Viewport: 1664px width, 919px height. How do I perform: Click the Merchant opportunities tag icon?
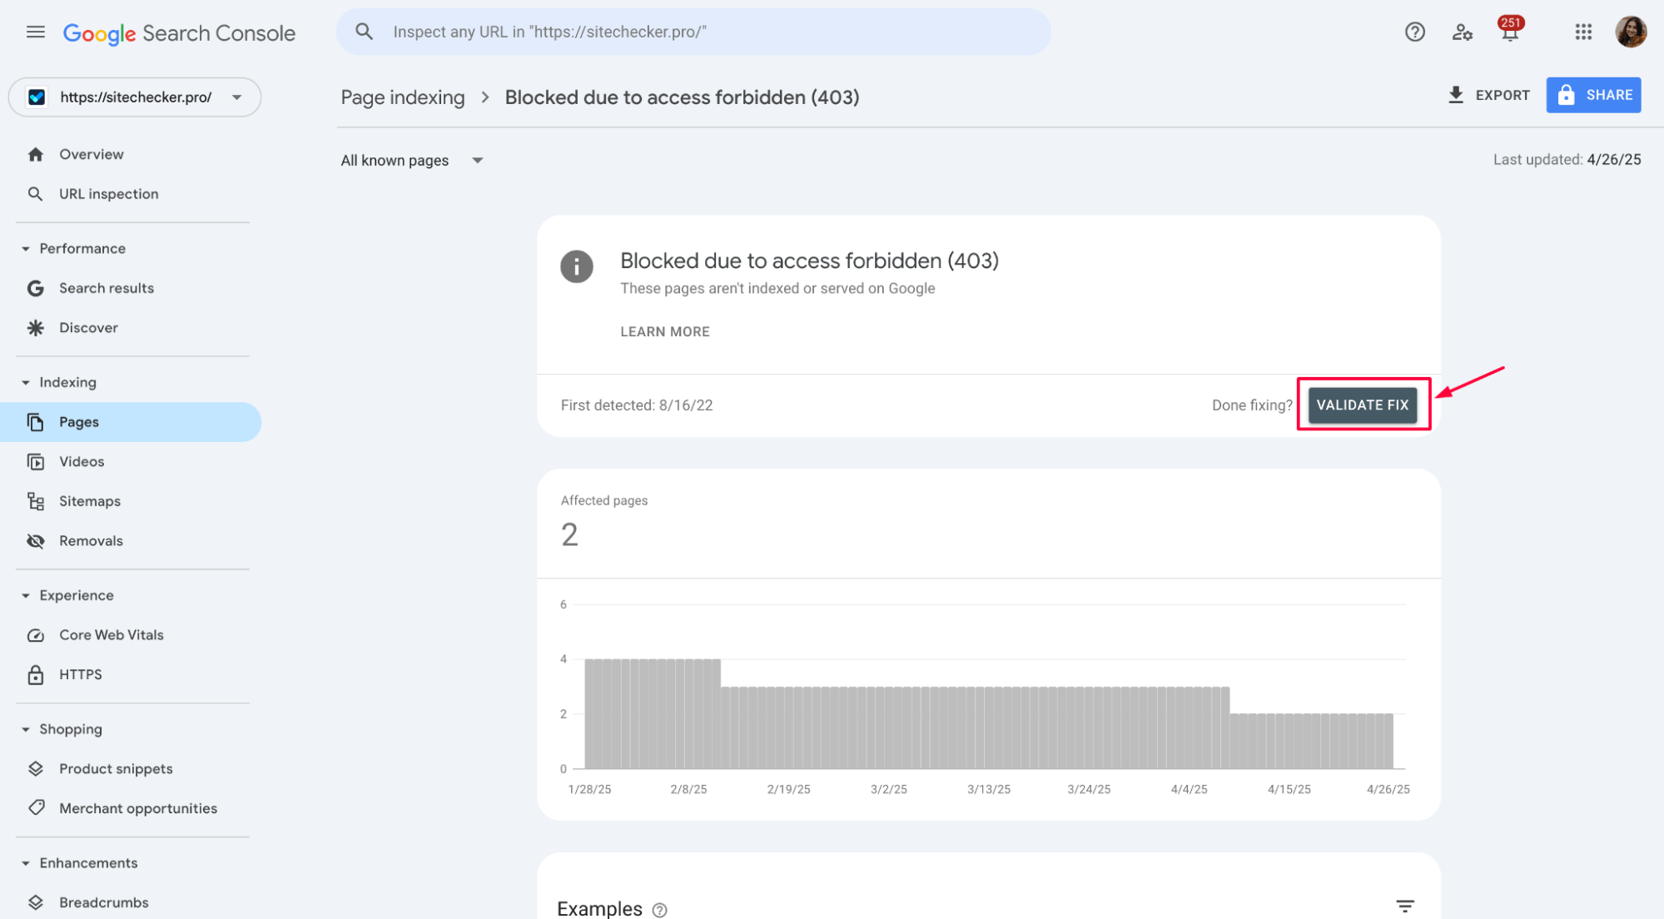coord(36,807)
